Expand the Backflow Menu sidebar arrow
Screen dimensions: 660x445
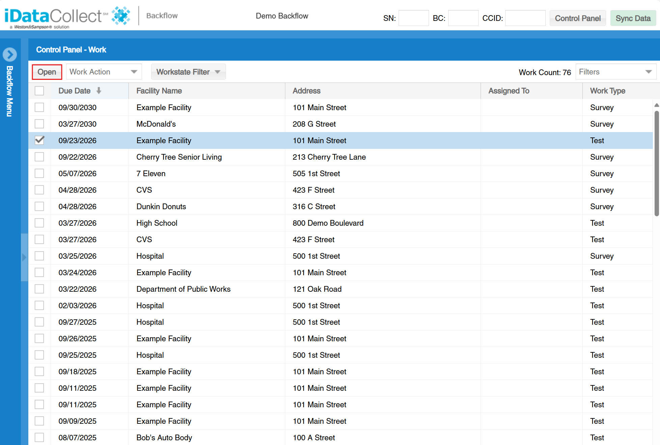pos(10,54)
